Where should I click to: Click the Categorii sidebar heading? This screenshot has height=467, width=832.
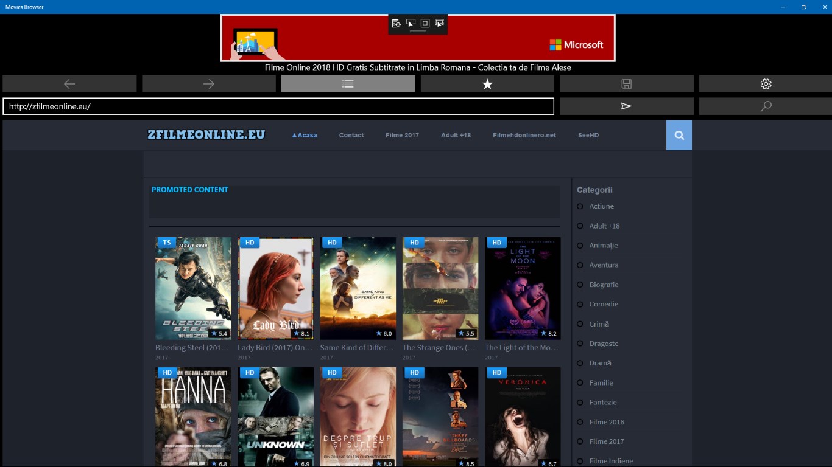tap(594, 190)
